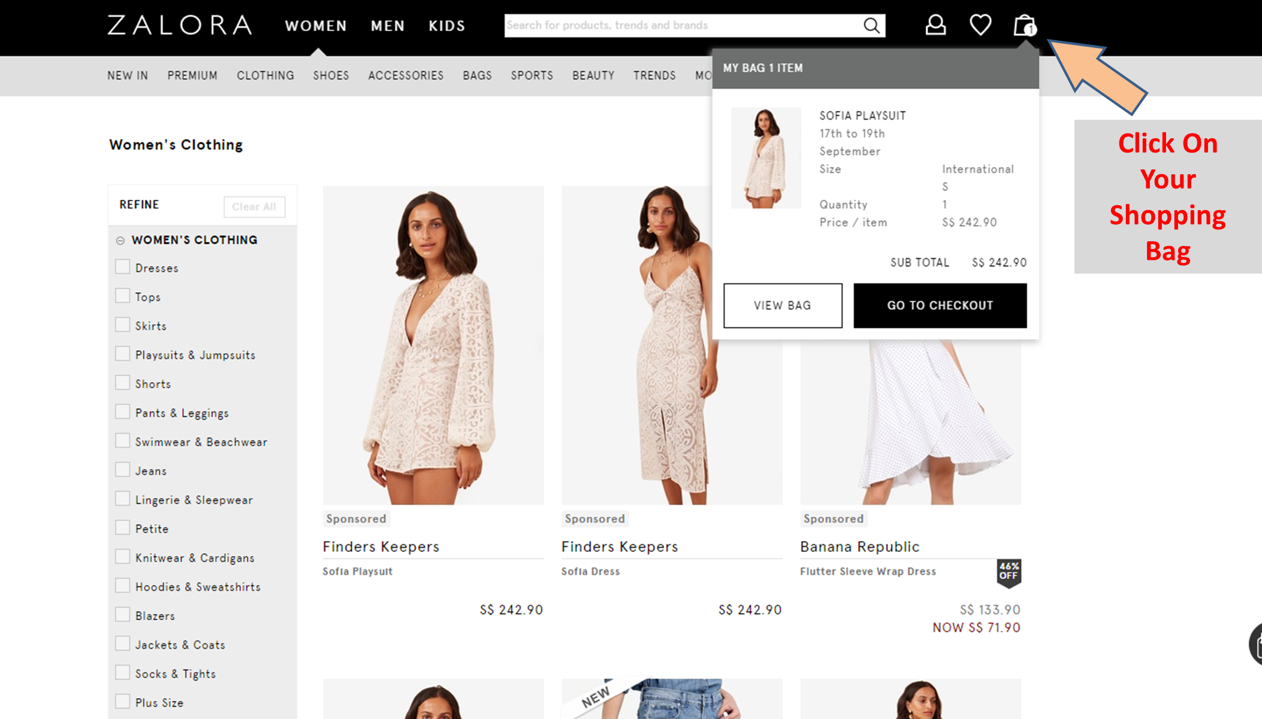The width and height of the screenshot is (1262, 719).
Task: Open the TRENDS menu
Action: coord(654,75)
